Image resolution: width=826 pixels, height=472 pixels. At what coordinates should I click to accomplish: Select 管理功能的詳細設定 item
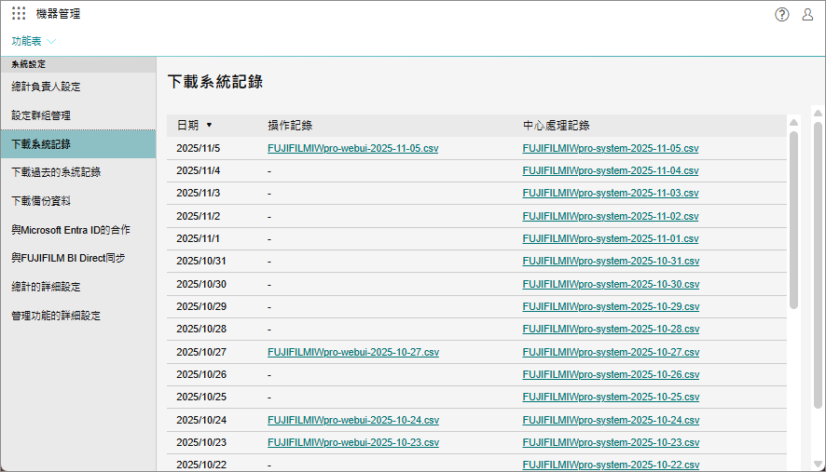(55, 316)
